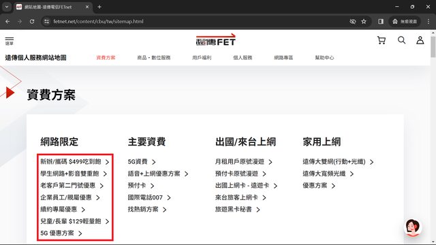Select the 個人服務 navigation tab

click(x=243, y=58)
